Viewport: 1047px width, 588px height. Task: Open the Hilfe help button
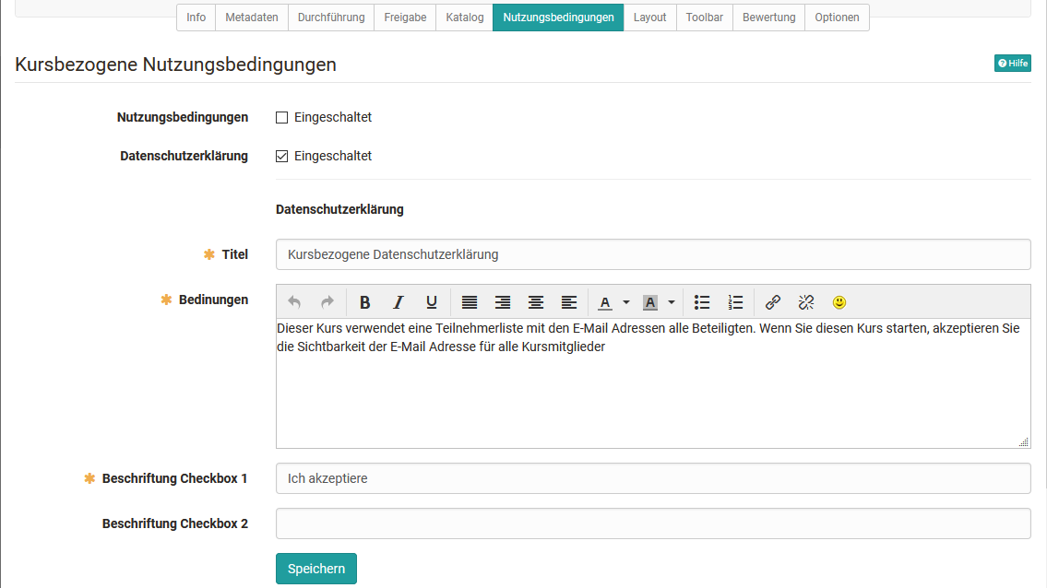1012,63
